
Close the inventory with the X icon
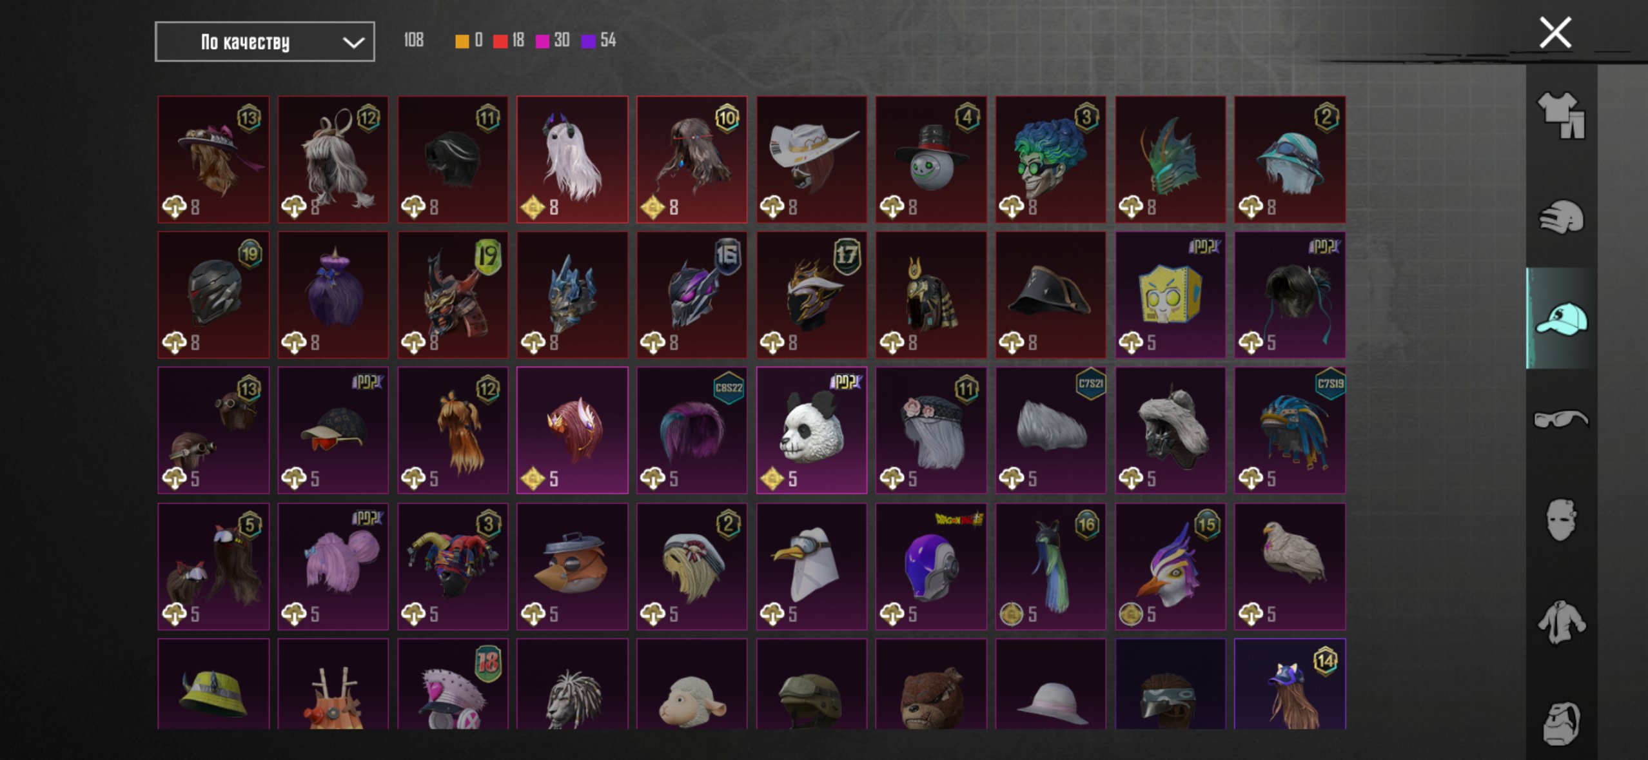coord(1555,32)
